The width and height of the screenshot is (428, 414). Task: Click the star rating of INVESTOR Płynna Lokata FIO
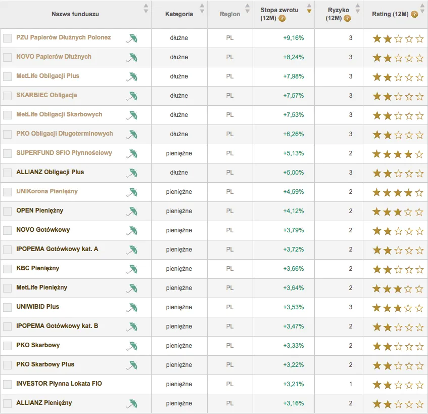[398, 385]
